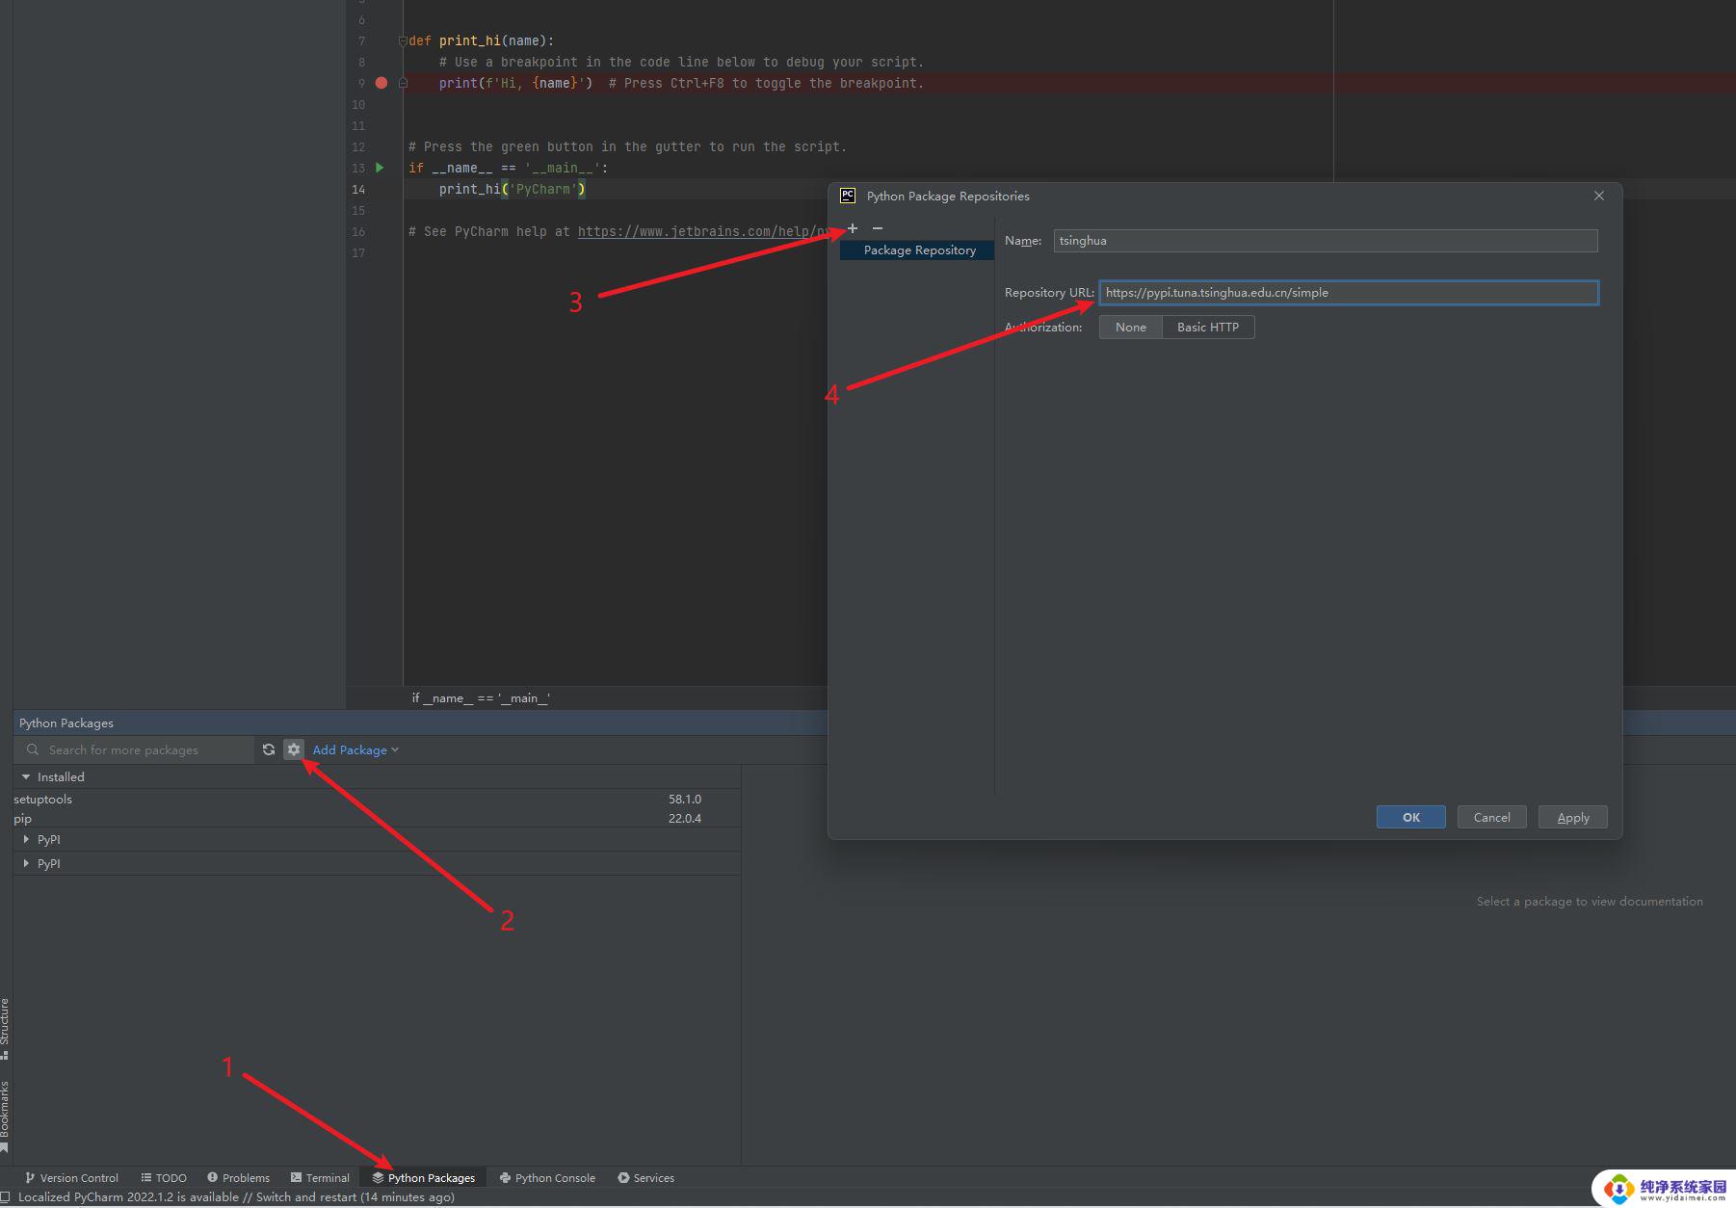
Task: Toggle the breakpoint on line 9
Action: (381, 83)
